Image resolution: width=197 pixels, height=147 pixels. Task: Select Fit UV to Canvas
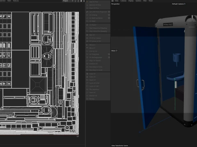click(98, 38)
